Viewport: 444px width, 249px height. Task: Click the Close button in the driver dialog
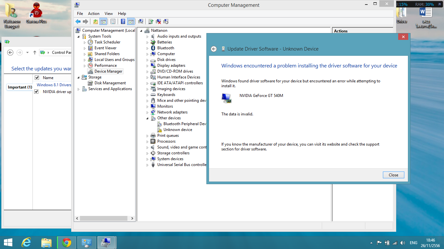(393, 175)
